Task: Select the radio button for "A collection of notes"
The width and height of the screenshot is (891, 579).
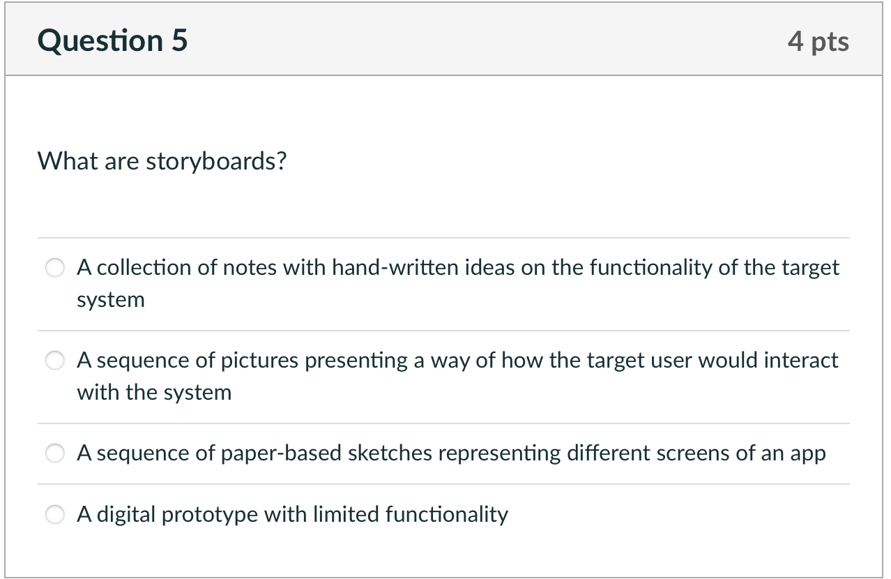Action: point(55,268)
